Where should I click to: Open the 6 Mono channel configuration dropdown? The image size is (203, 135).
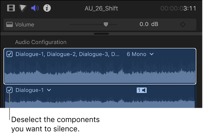pos(140,54)
